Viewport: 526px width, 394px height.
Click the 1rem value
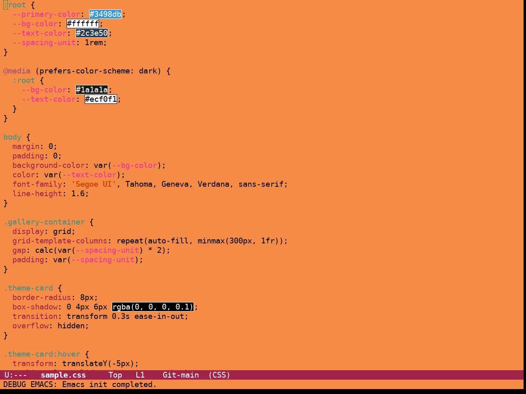pos(94,43)
